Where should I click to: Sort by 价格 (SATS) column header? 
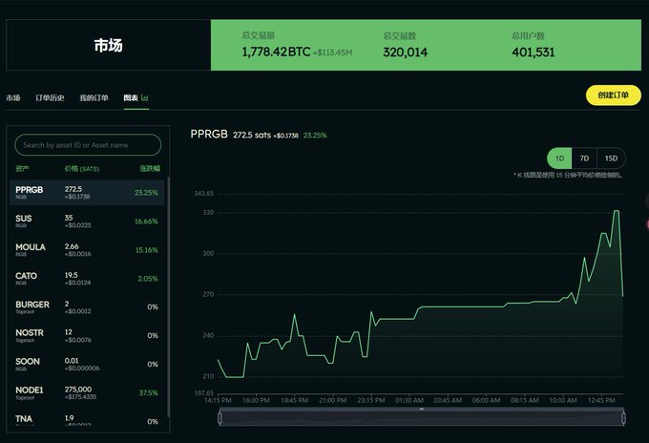click(82, 168)
